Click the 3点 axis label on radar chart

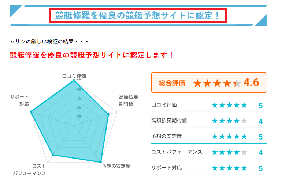point(79,98)
